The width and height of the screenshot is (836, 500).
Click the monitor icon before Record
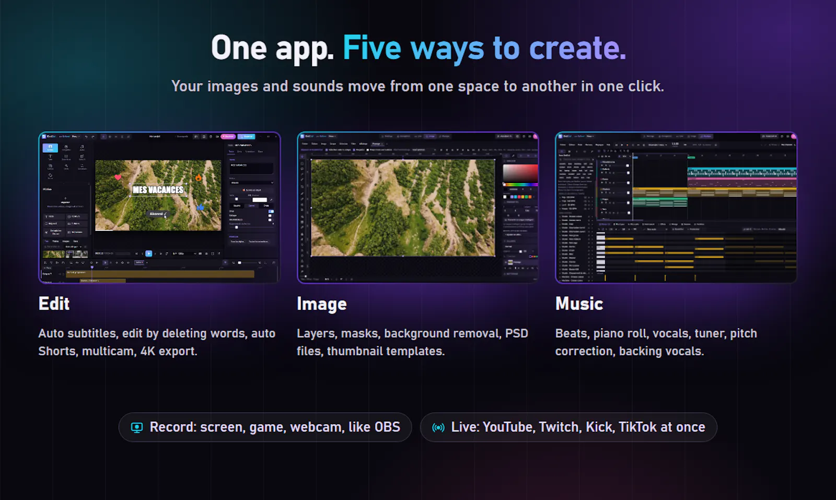coord(136,427)
